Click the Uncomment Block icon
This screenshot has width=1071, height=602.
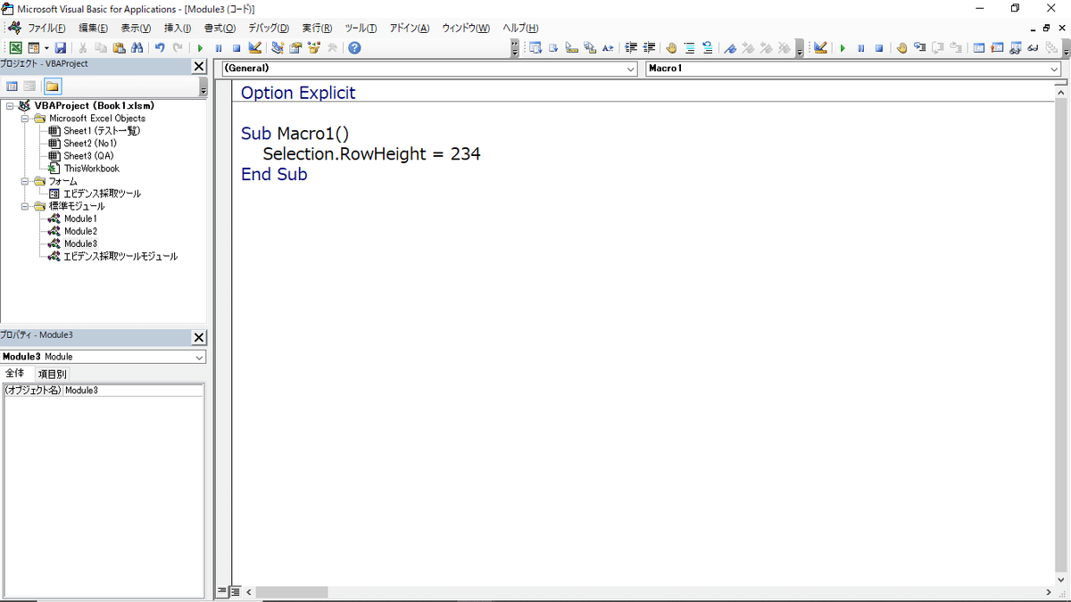pyautogui.click(x=707, y=48)
